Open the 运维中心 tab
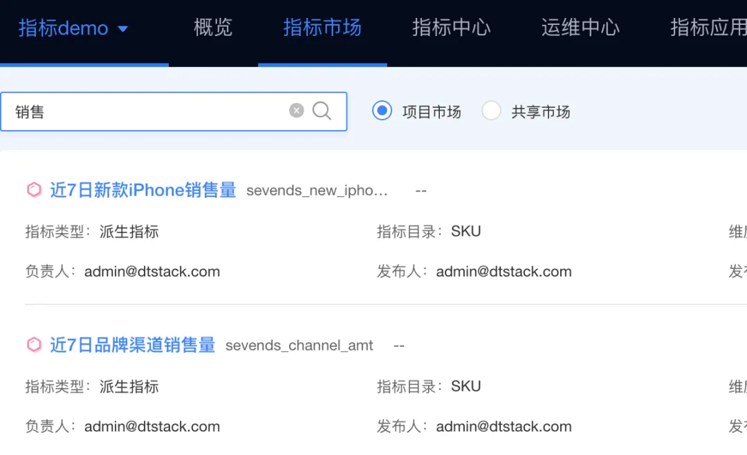This screenshot has width=747, height=455. pos(580,28)
